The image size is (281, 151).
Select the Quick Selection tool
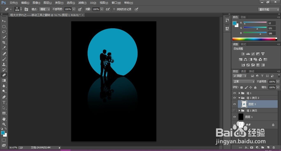tap(4, 37)
